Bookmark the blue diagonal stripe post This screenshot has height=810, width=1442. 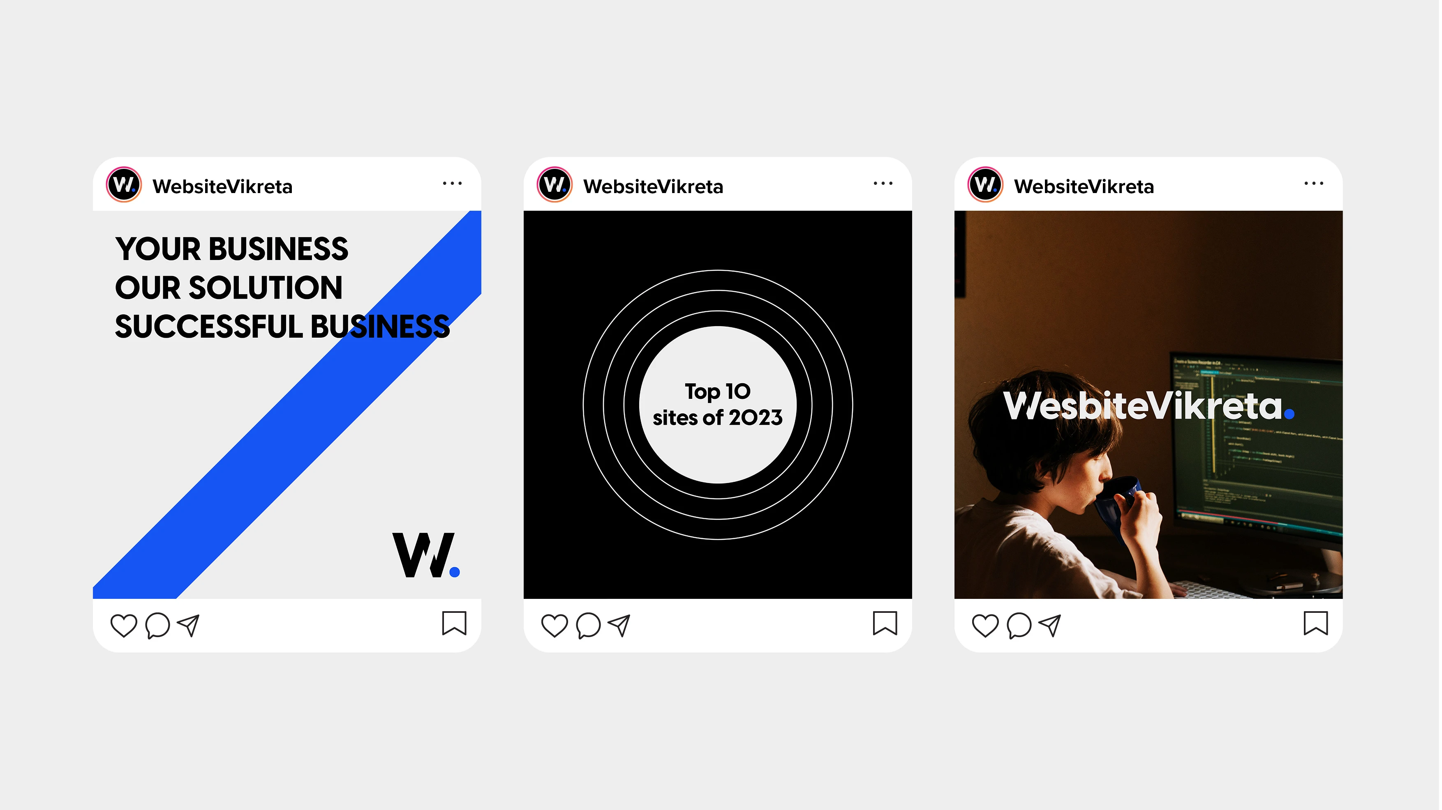tap(454, 623)
